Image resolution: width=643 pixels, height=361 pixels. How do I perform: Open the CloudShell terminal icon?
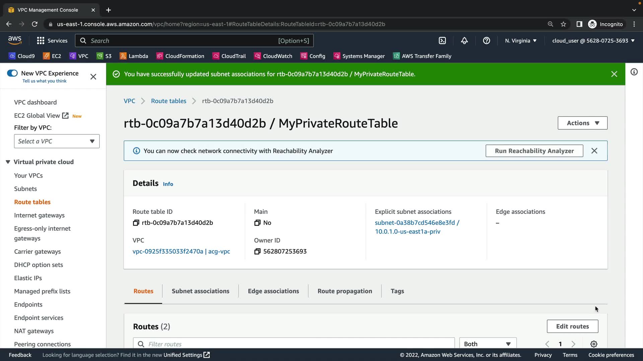[442, 40]
